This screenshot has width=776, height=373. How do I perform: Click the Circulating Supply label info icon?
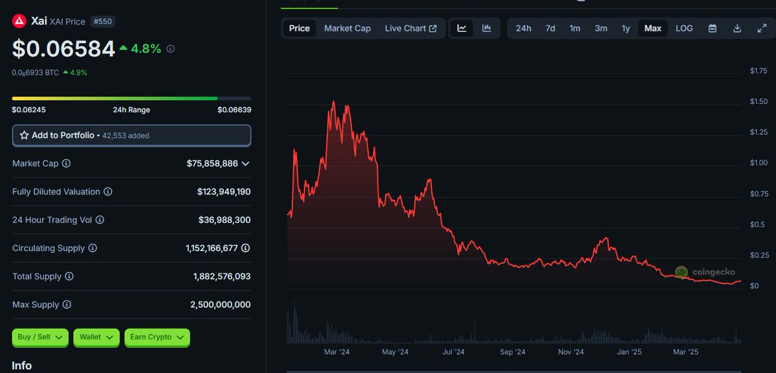coord(92,248)
